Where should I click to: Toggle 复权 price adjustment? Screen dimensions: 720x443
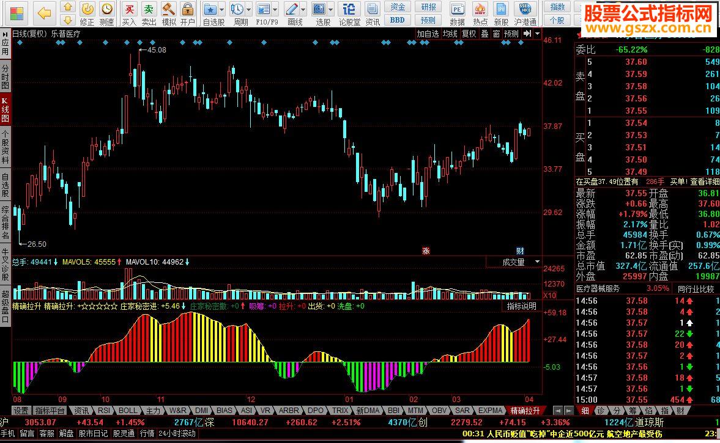(x=469, y=34)
